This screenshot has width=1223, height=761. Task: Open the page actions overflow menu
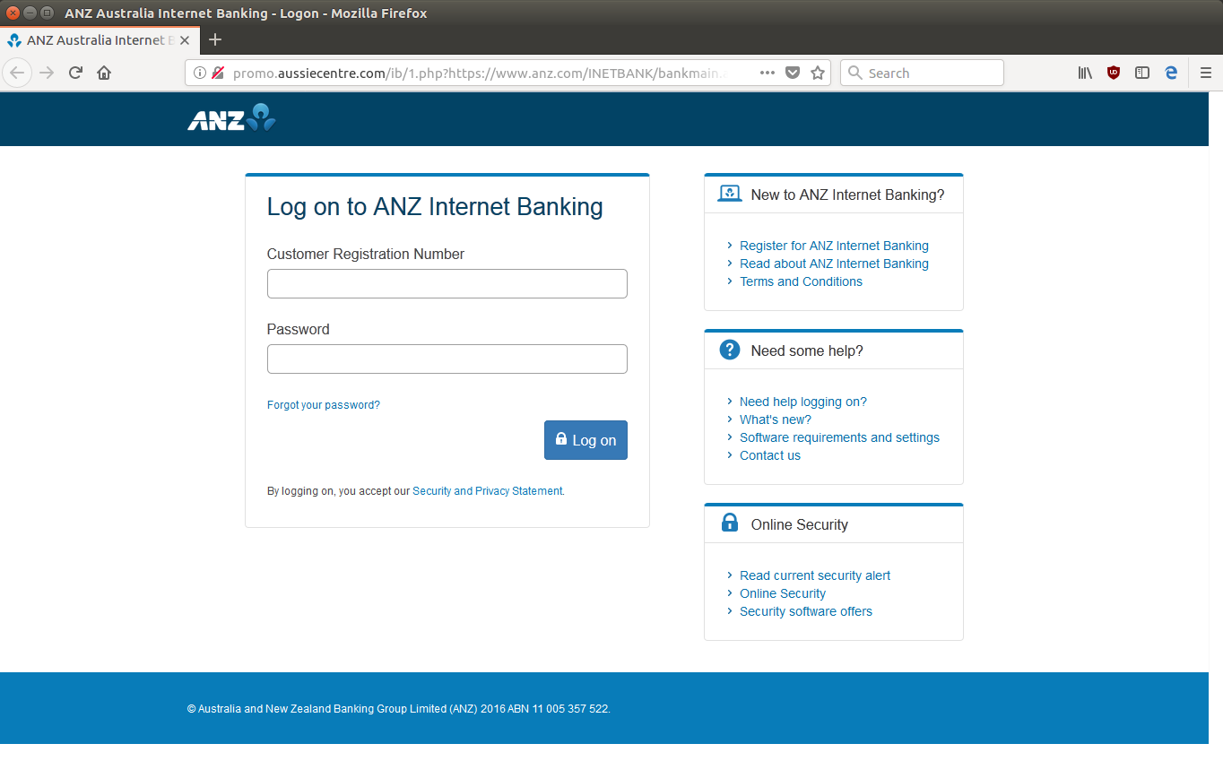pyautogui.click(x=767, y=73)
